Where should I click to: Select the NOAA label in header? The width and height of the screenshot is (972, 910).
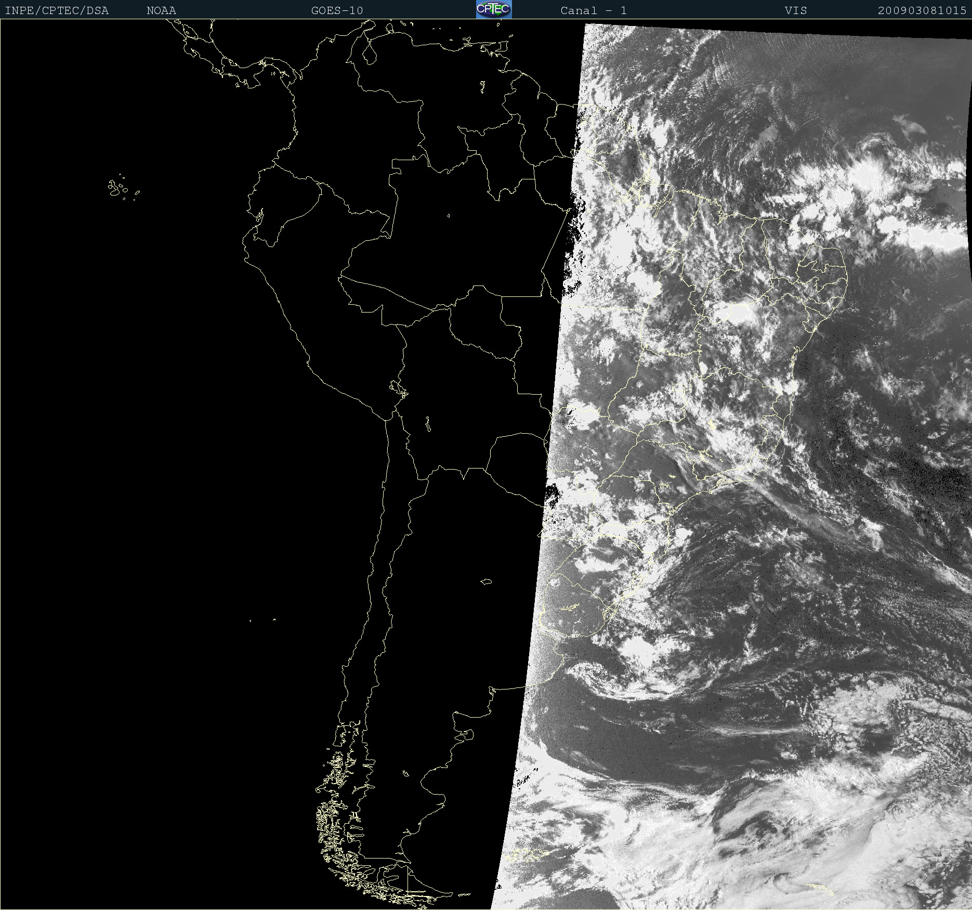pyautogui.click(x=162, y=10)
